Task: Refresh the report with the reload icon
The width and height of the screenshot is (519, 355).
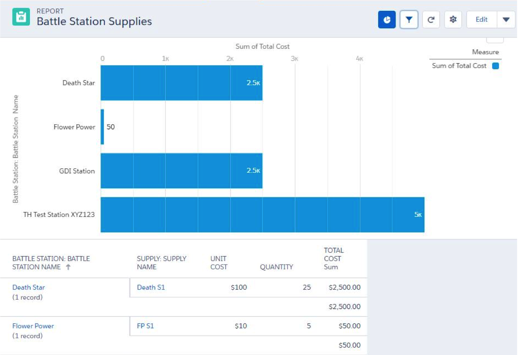Action: click(431, 20)
